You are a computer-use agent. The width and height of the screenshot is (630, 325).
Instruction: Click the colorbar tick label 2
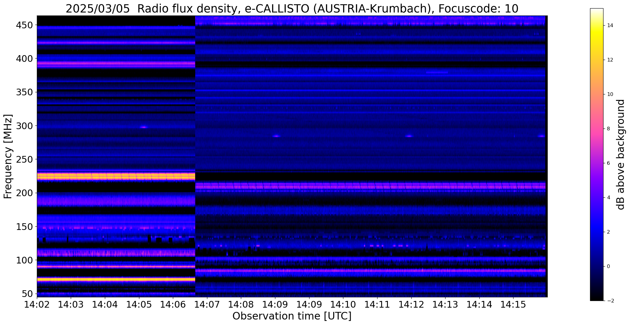tap(609, 232)
